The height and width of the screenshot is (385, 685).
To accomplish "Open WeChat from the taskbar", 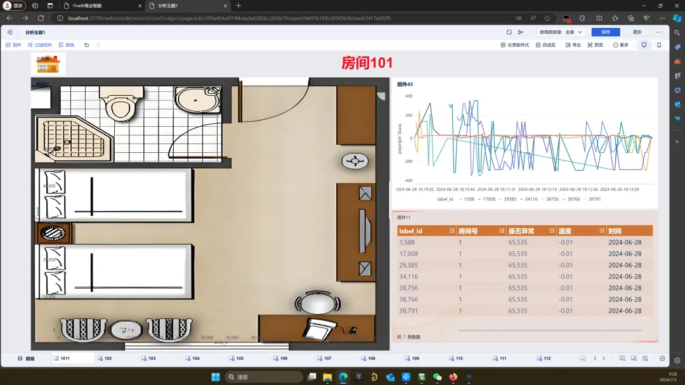I will point(437,377).
